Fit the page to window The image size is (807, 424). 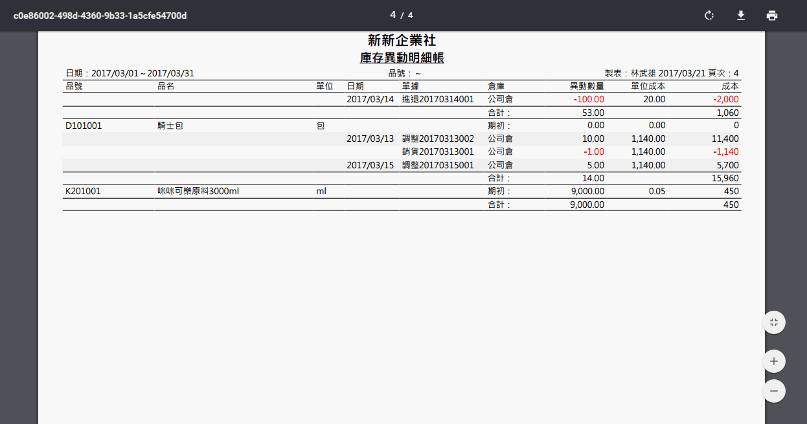(x=774, y=322)
